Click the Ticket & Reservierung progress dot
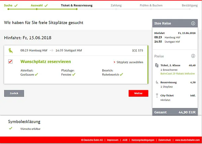Screen dimensions: 202x144 point(77,9)
